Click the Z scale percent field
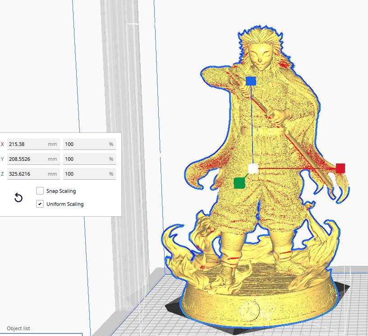368x336 pixels. tap(89, 174)
